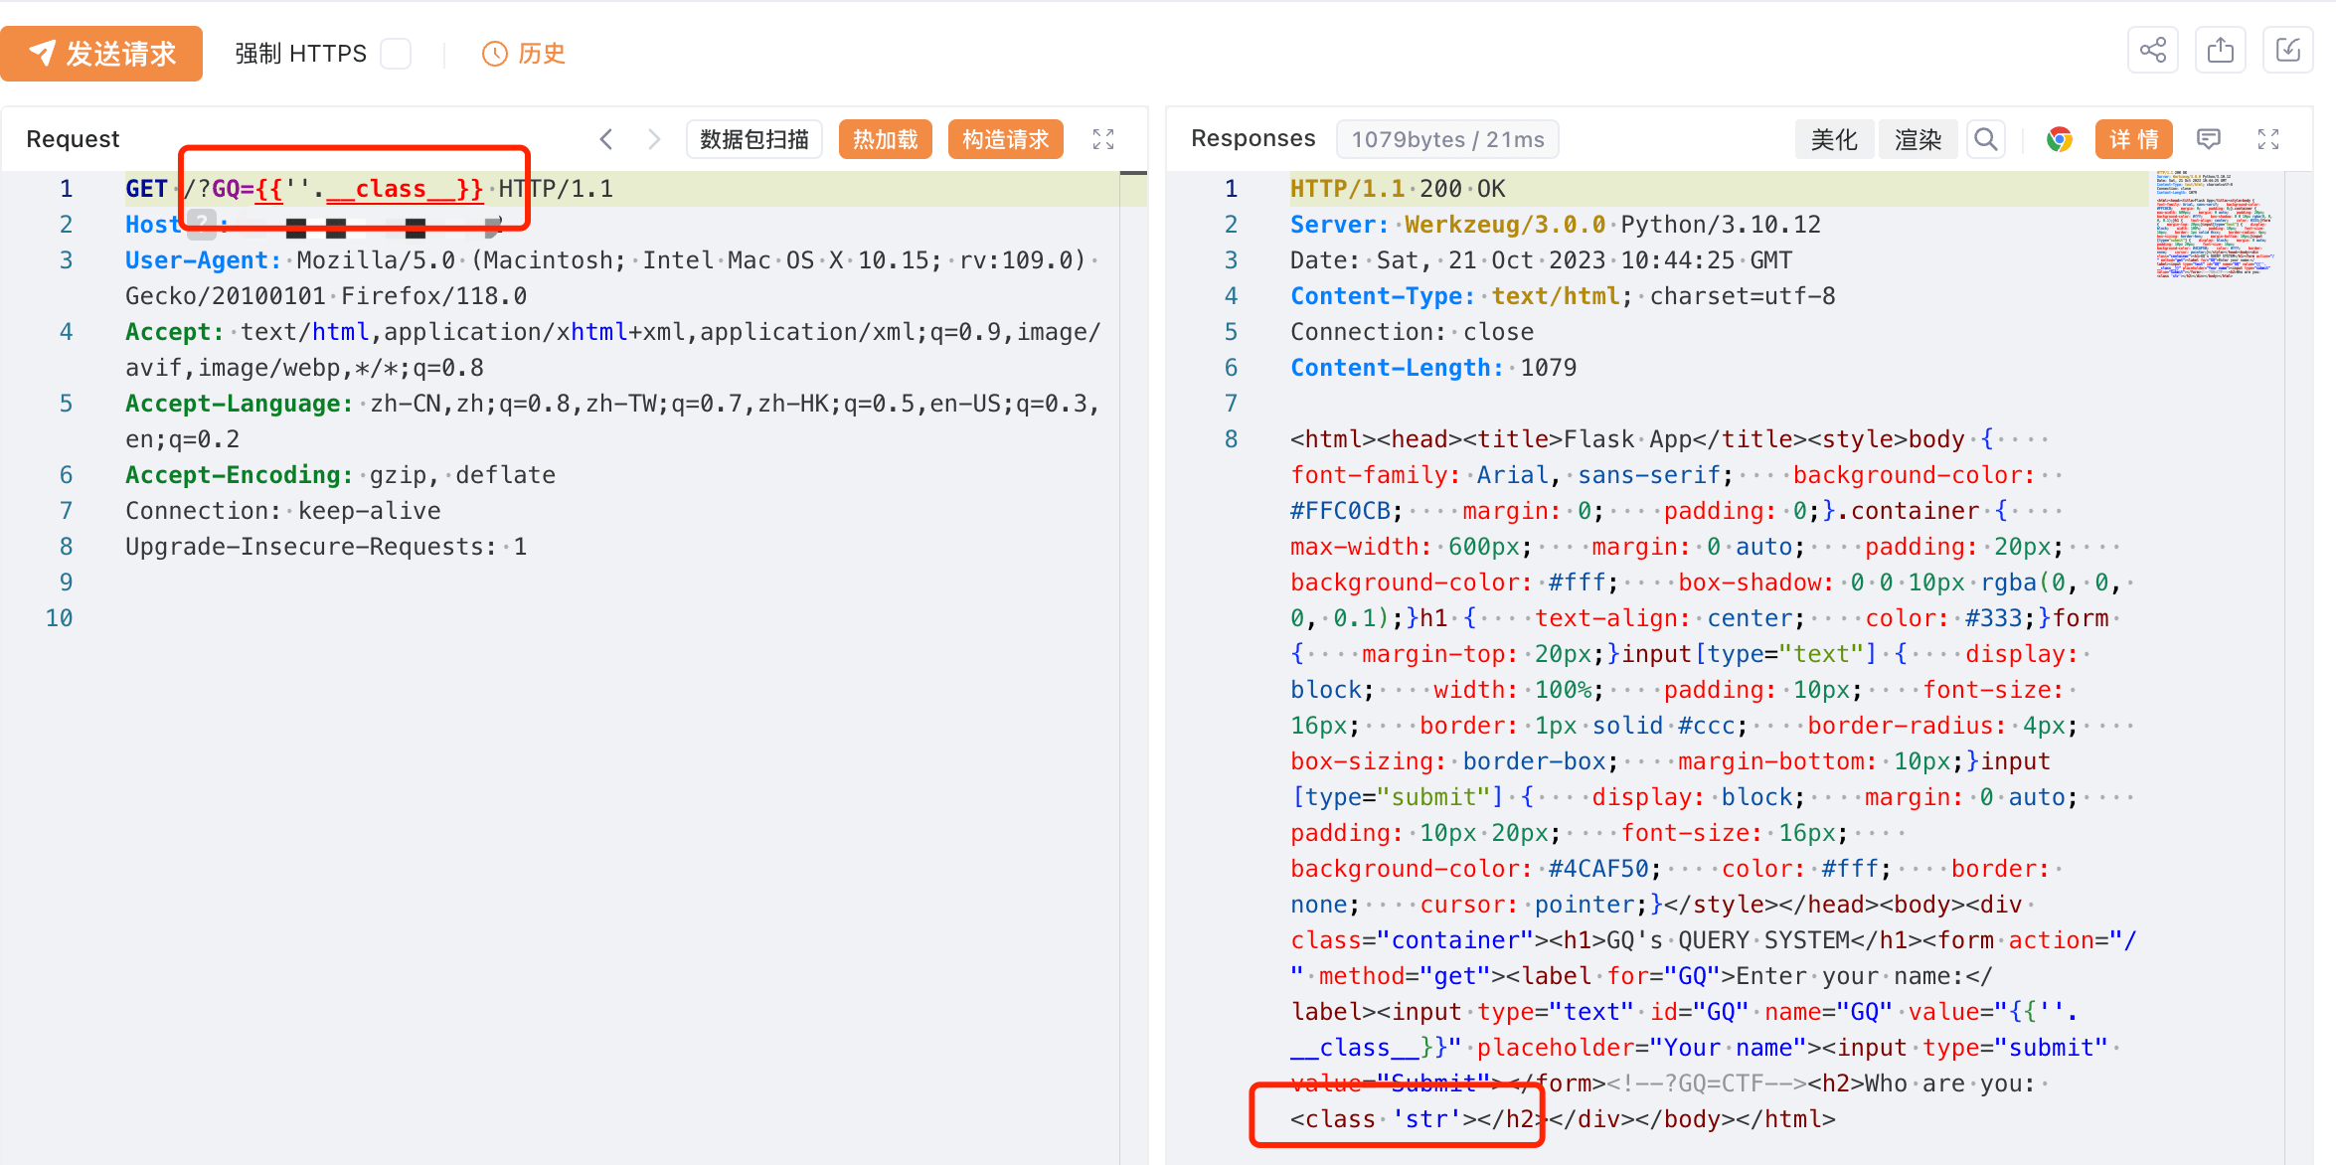Screen dimensions: 2336x1165
Task: Click the Connection: close response header
Action: (x=1412, y=332)
